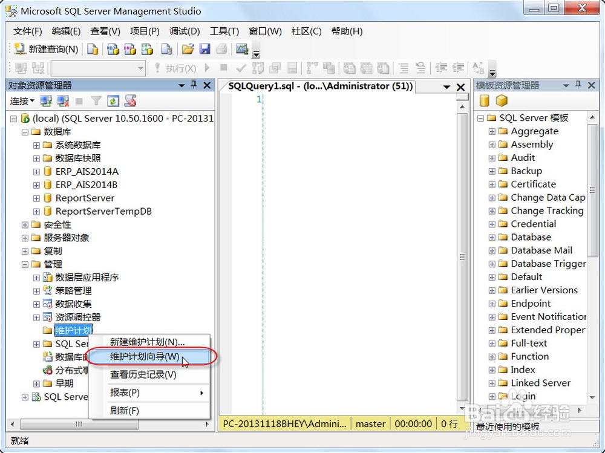This screenshot has height=453, width=605.
Task: Expand the Backup template folder
Action: [x=492, y=171]
